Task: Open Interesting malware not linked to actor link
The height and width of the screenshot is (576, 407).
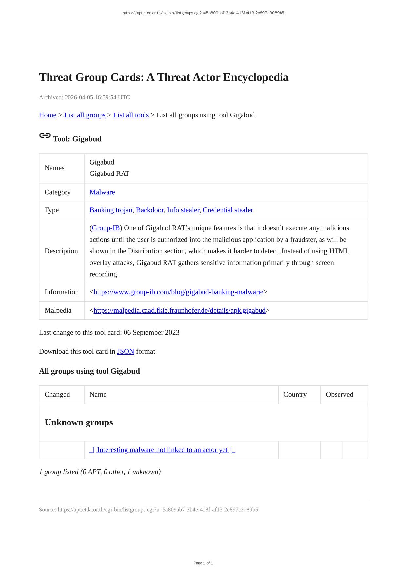Action: (162, 450)
